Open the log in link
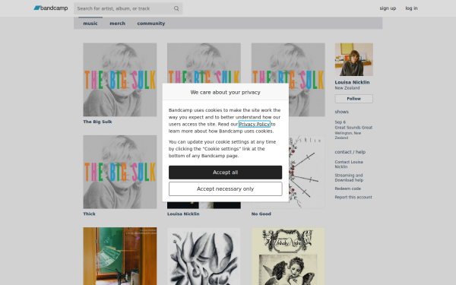Viewport: 456px width, 285px height. (411, 8)
